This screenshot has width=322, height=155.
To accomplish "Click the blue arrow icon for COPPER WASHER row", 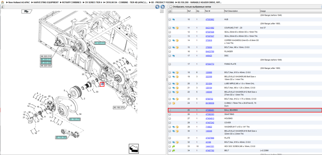I will click(174, 40).
